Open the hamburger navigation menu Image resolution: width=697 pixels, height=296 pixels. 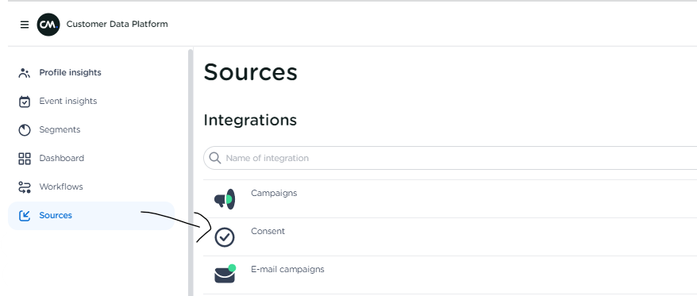point(25,25)
